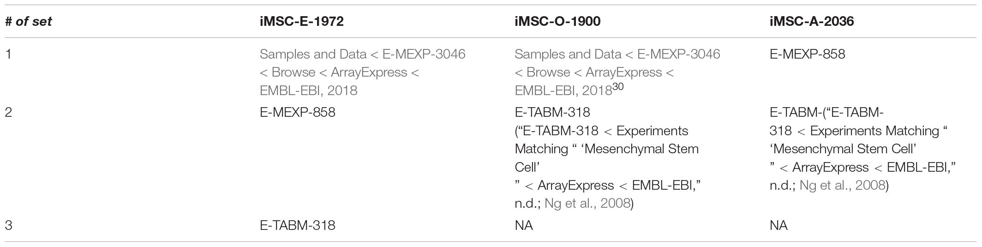This screenshot has height=247, width=982.
Task: Click footnote 30 superscript after EMBL-EBI, 2018
Action: (x=618, y=87)
